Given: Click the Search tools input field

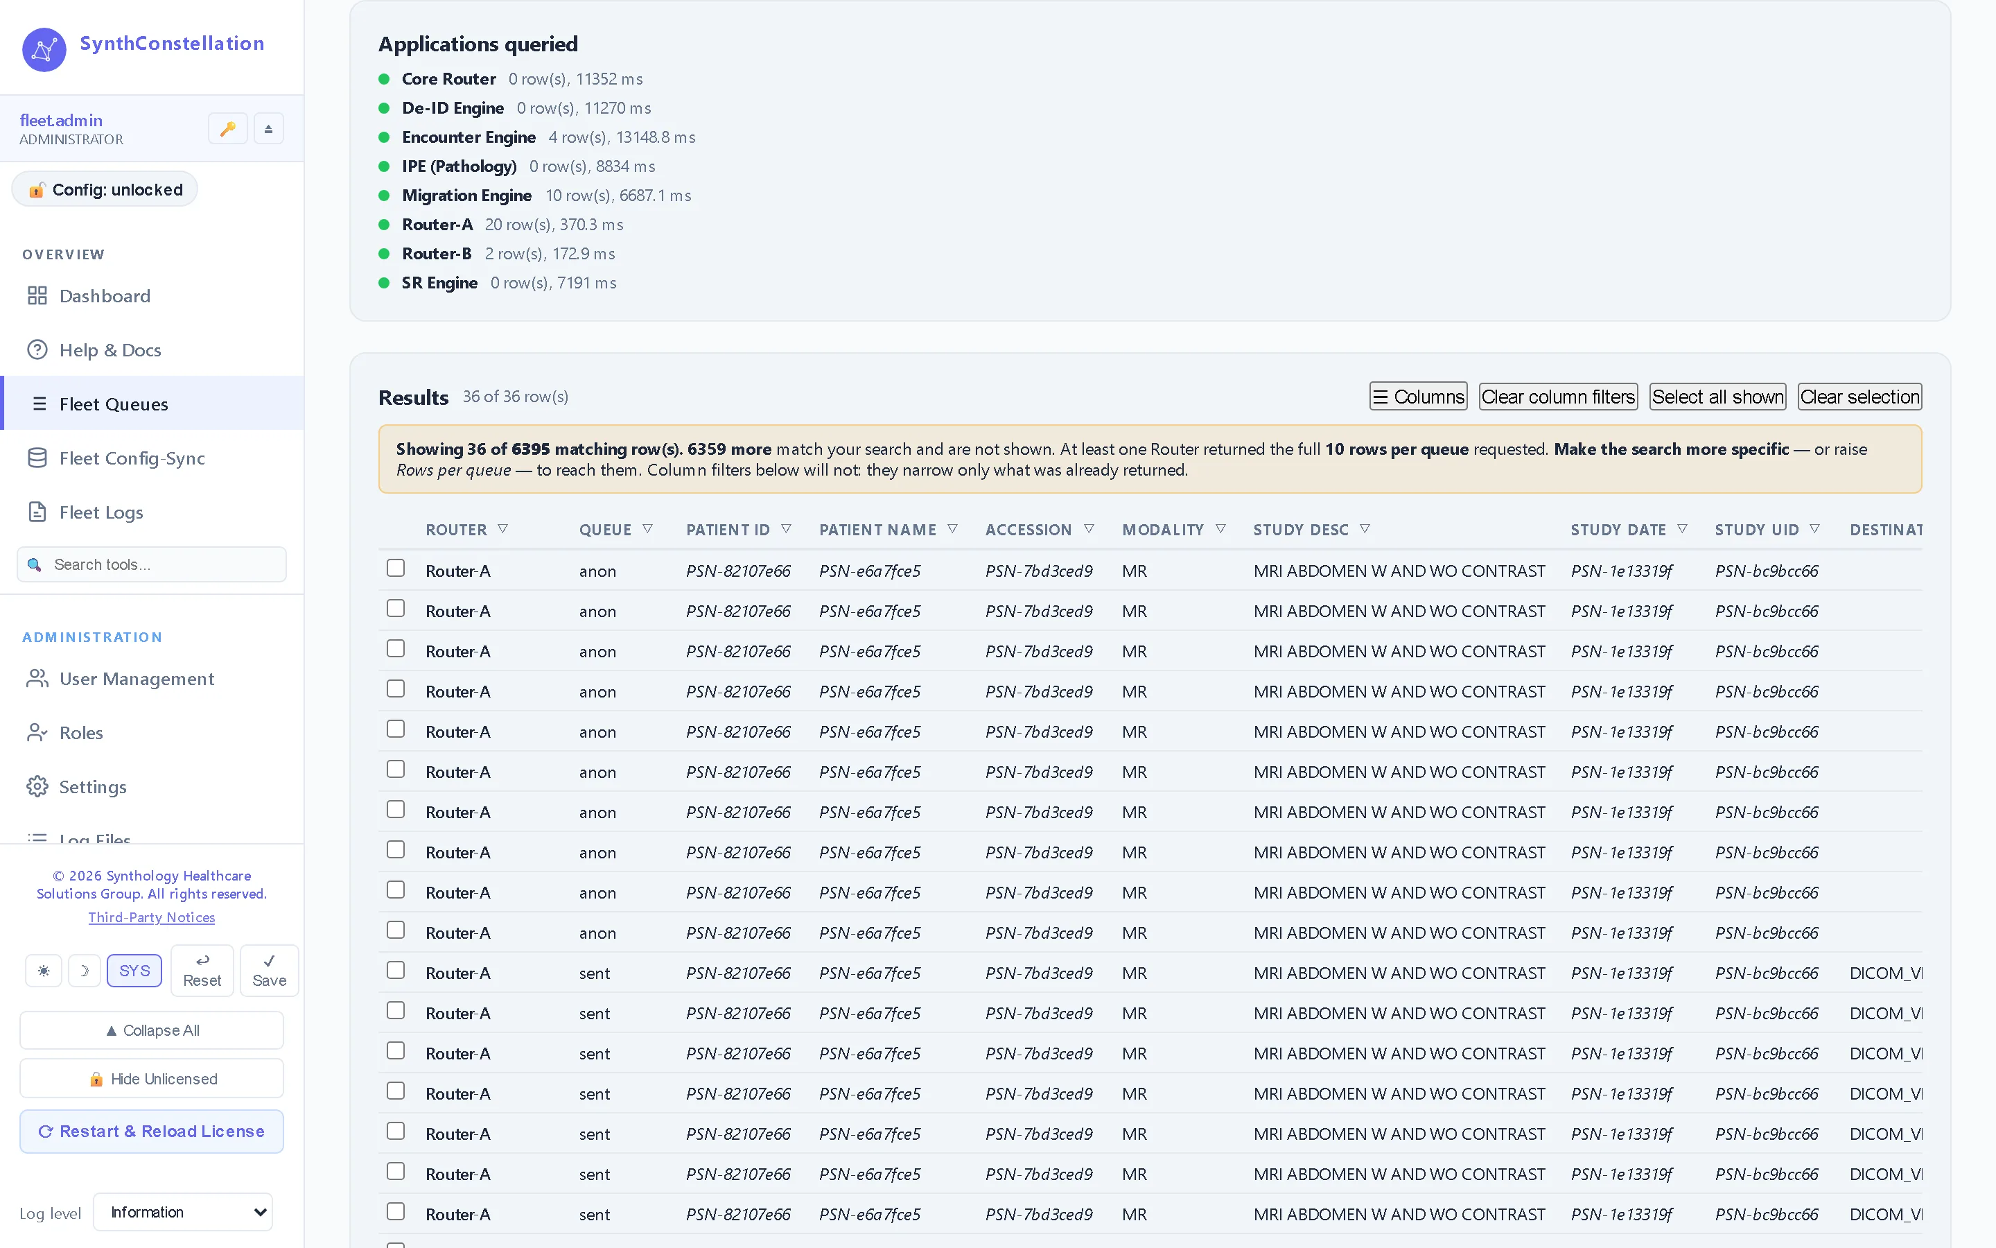Looking at the screenshot, I should coord(152,564).
